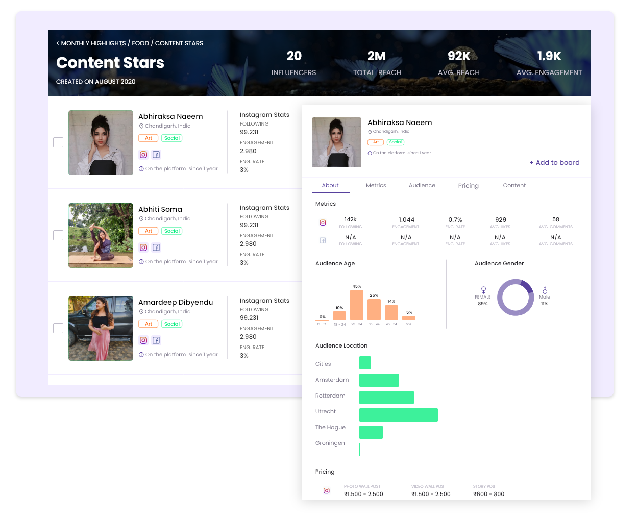Click Facebook icon under Abhiraksa Naeem card
Viewport: 638px width, 519px height.
(x=156, y=155)
